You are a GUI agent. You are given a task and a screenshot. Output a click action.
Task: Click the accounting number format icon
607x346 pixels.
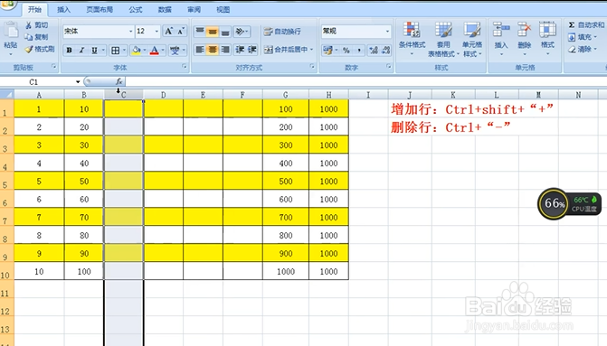pyautogui.click(x=327, y=50)
